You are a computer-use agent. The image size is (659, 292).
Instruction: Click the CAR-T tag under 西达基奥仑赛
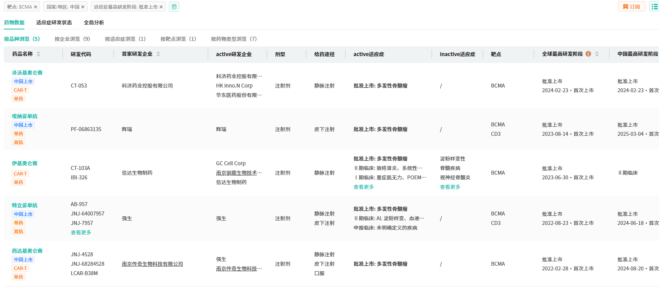pos(20,268)
